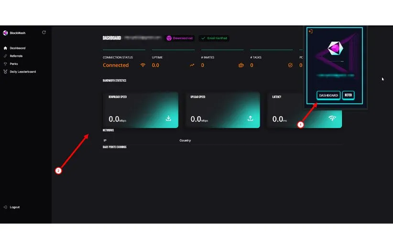This screenshot has width=393, height=249.
Task: Click the tasks checkmark circle icon
Action: click(x=290, y=65)
